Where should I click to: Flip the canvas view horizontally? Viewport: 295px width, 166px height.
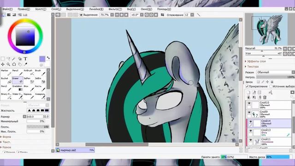pos(162,15)
